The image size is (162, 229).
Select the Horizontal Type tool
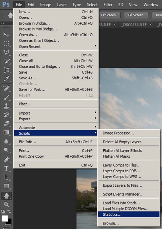tap(6, 168)
